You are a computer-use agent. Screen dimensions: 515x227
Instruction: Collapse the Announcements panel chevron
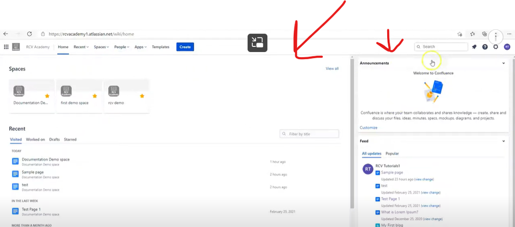504,63
